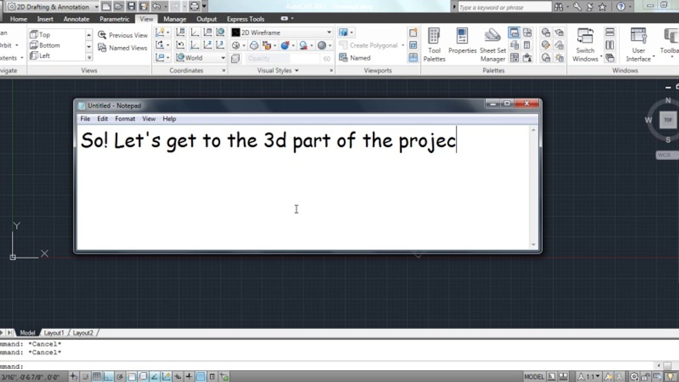679x382 pixels.
Task: Toggle Ortho Mode in status bar
Action: [108, 377]
